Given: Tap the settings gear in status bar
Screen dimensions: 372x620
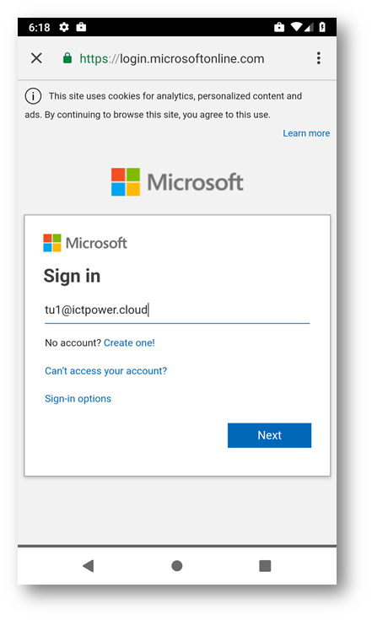Looking at the screenshot, I should click(64, 27).
